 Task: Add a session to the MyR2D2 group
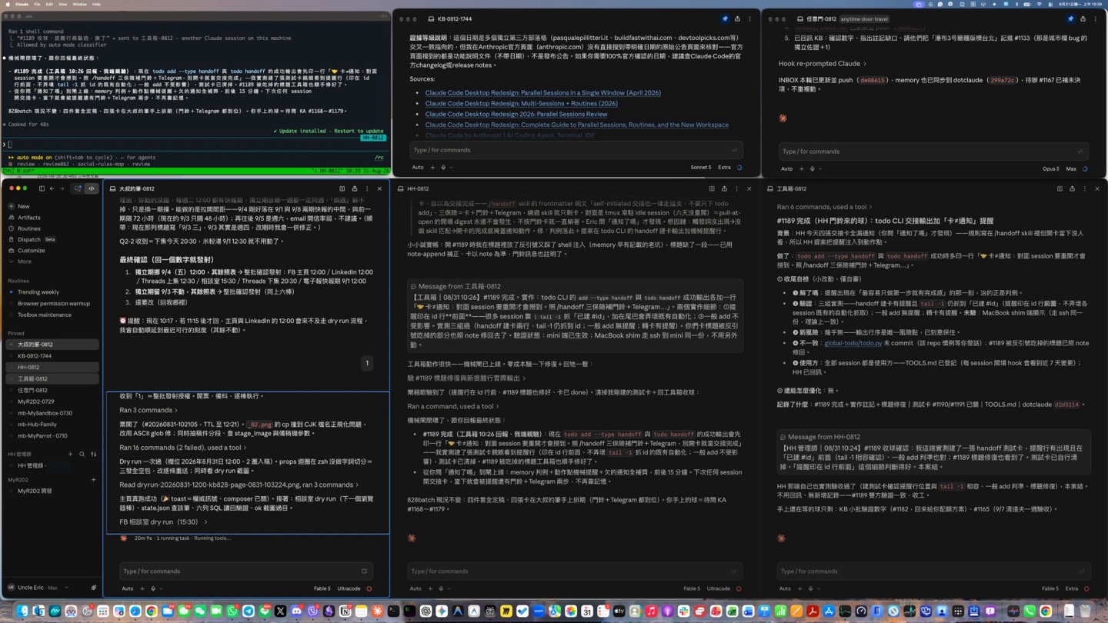[x=93, y=480]
